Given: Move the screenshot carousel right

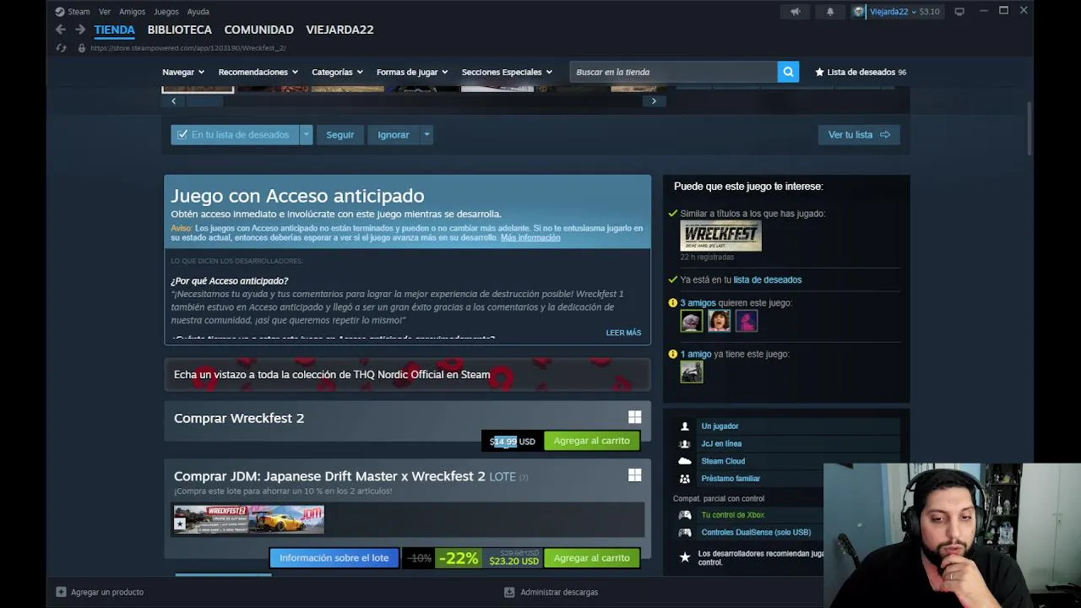Looking at the screenshot, I should (x=654, y=100).
